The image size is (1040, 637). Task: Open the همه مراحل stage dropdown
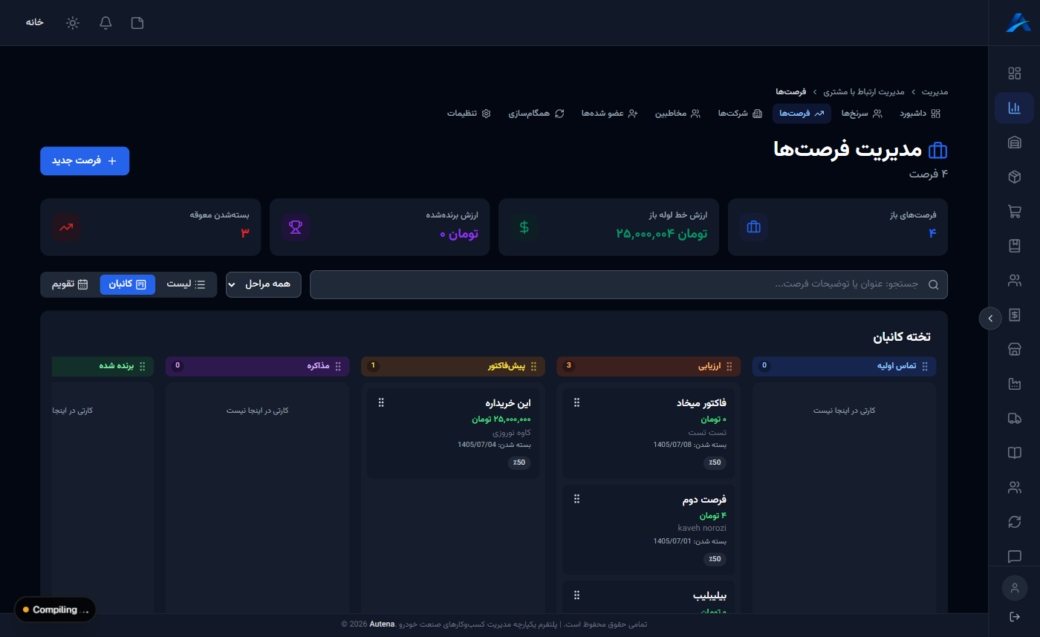click(x=264, y=284)
